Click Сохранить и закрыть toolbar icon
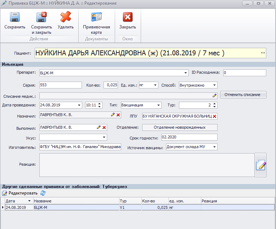This screenshot has height=229, width=276. tap(41, 17)
